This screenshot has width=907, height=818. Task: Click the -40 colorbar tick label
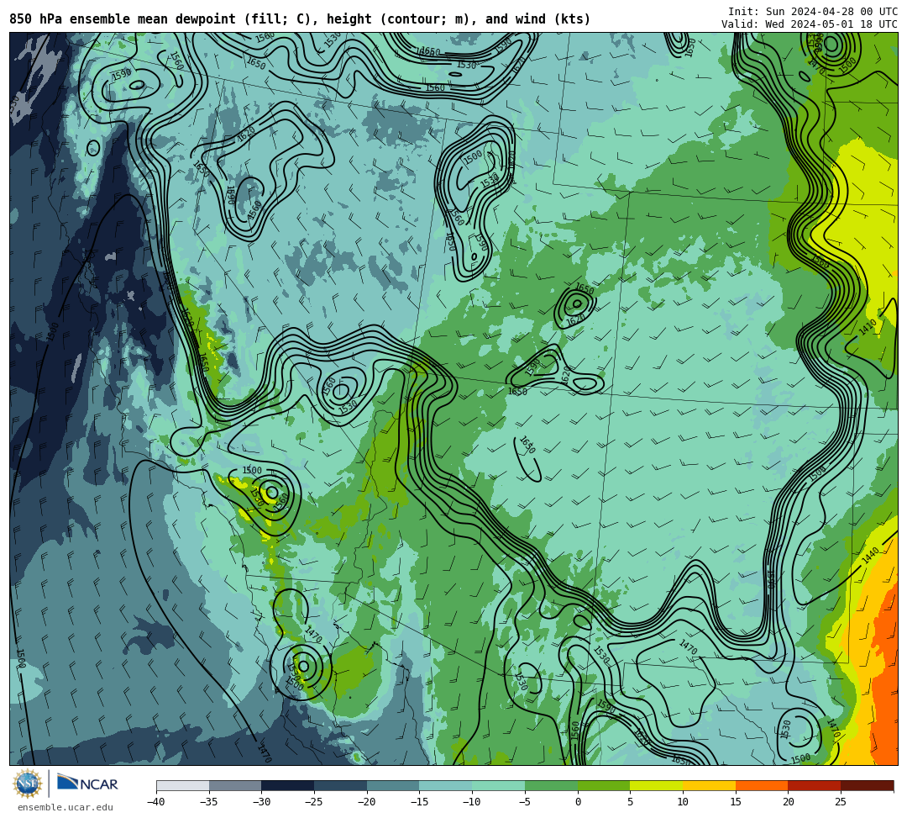click(156, 802)
